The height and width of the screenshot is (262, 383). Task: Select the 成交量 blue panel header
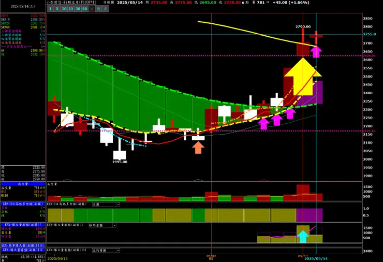[23, 184]
